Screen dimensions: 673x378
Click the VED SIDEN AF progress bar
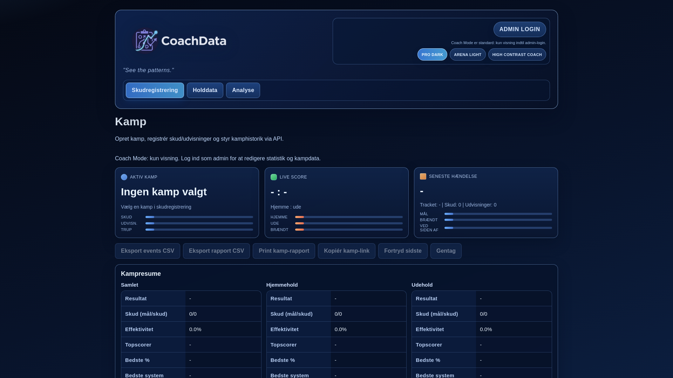point(498,228)
